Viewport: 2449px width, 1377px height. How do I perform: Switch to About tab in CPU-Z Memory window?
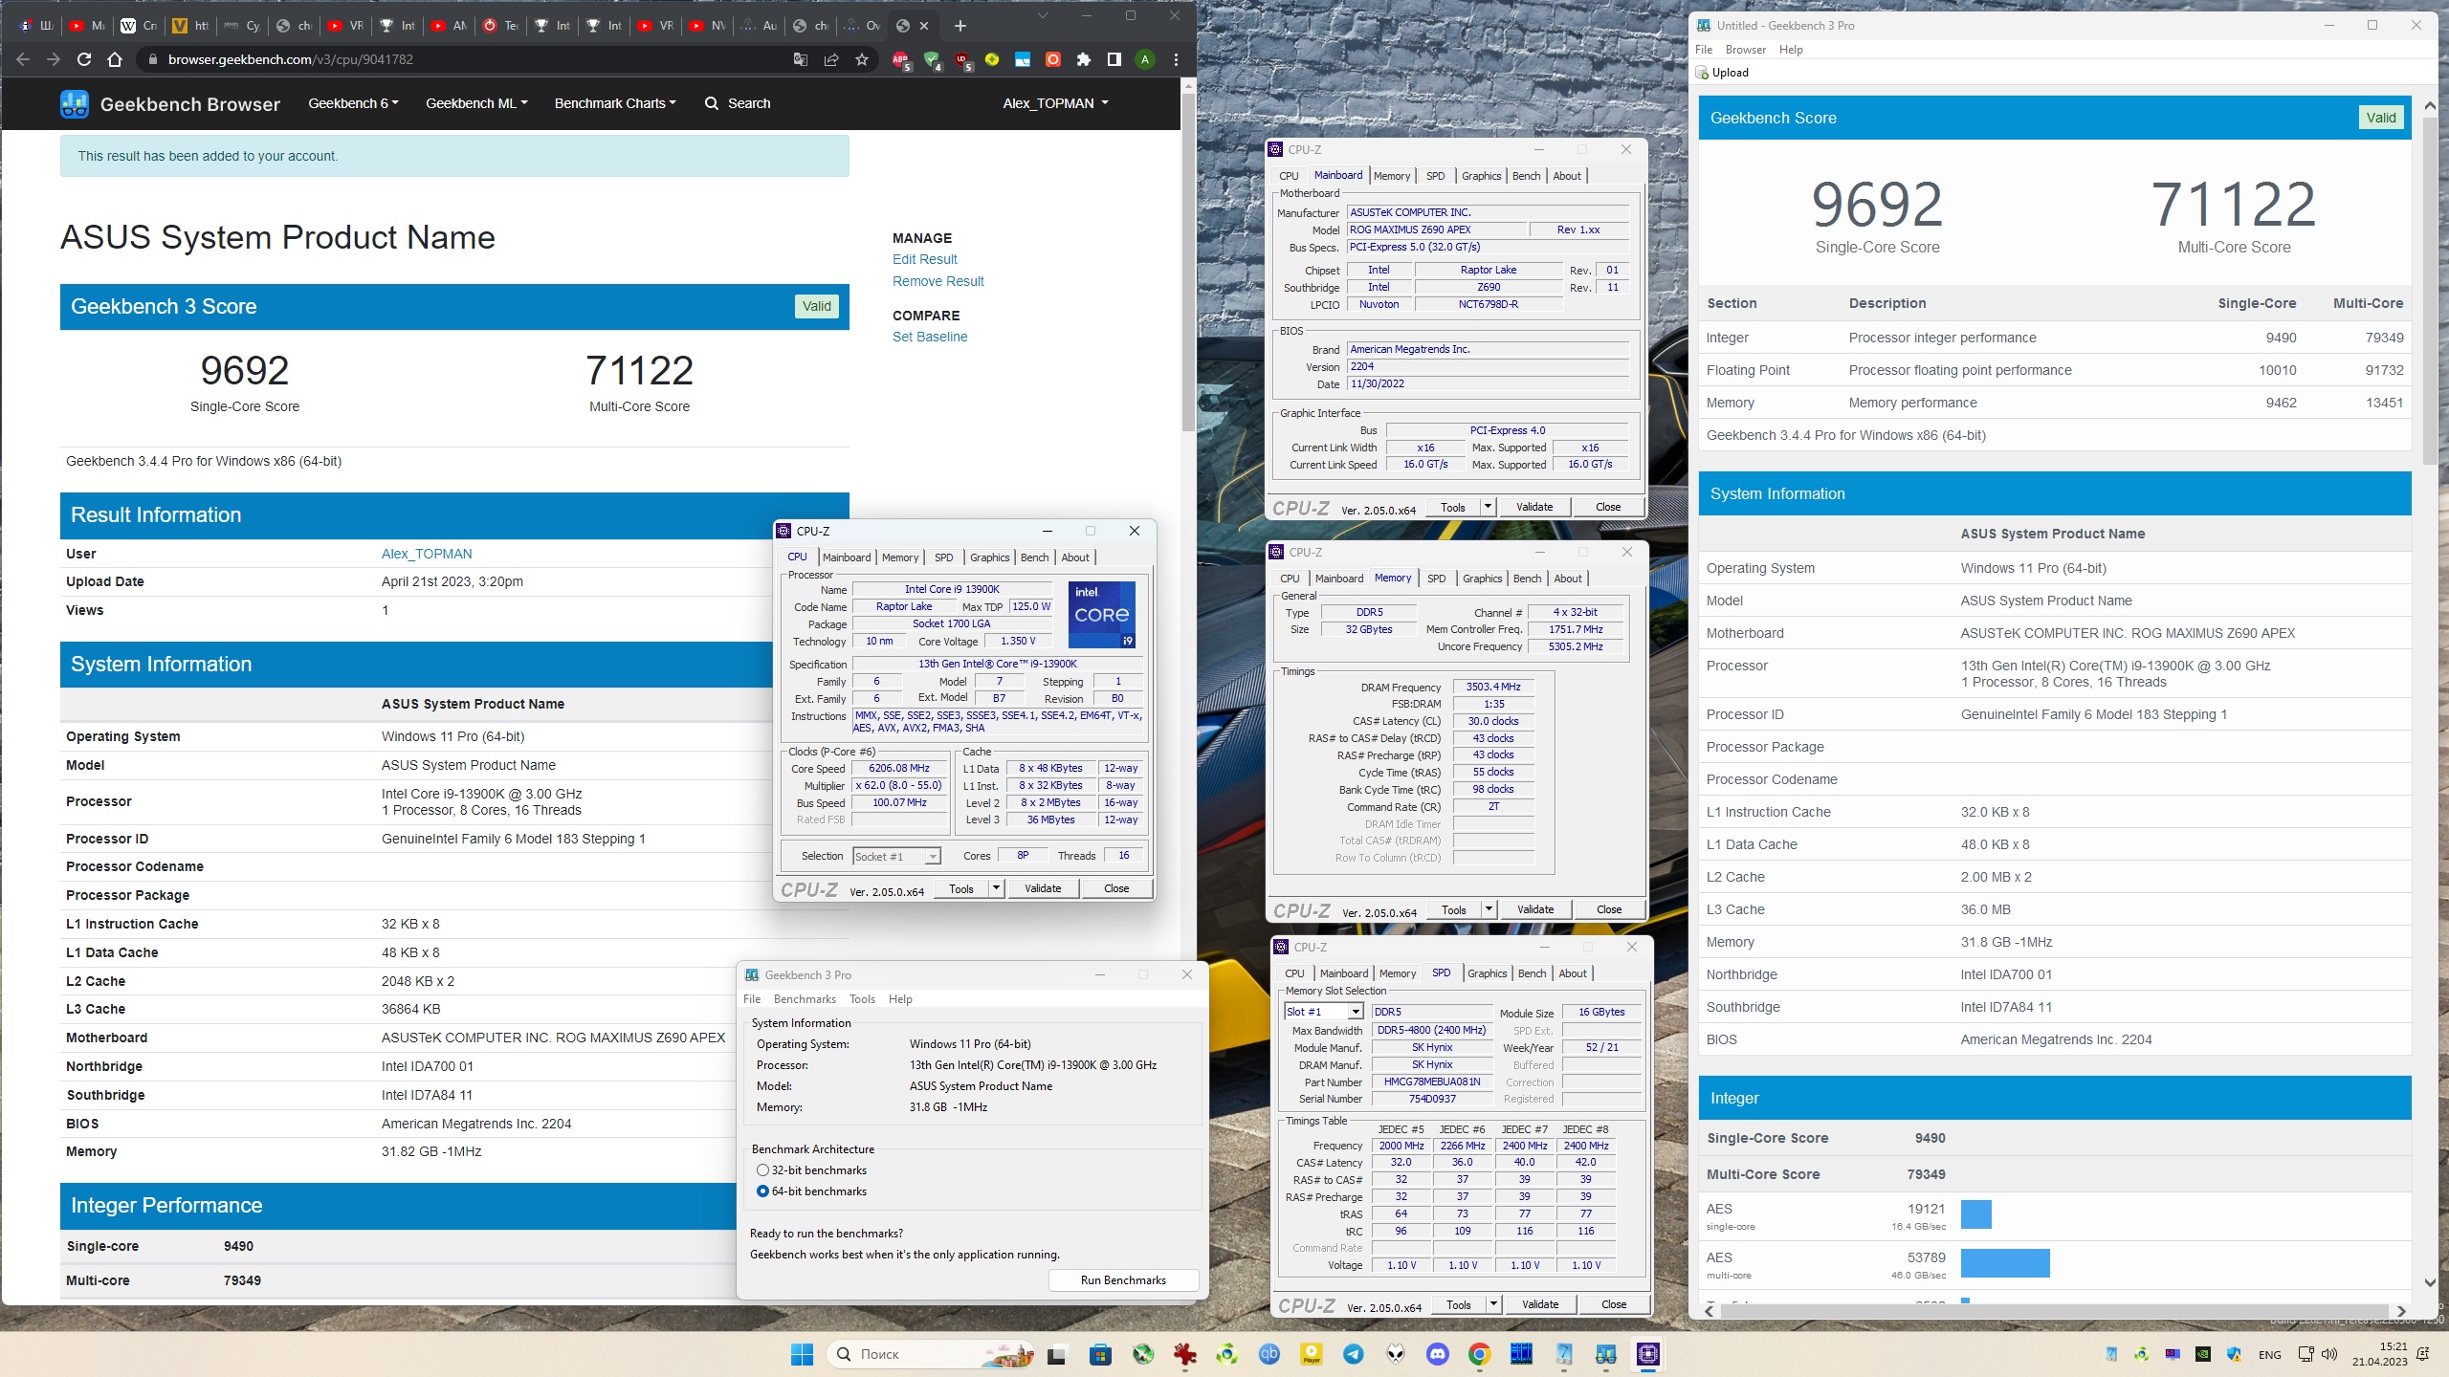click(x=1567, y=579)
